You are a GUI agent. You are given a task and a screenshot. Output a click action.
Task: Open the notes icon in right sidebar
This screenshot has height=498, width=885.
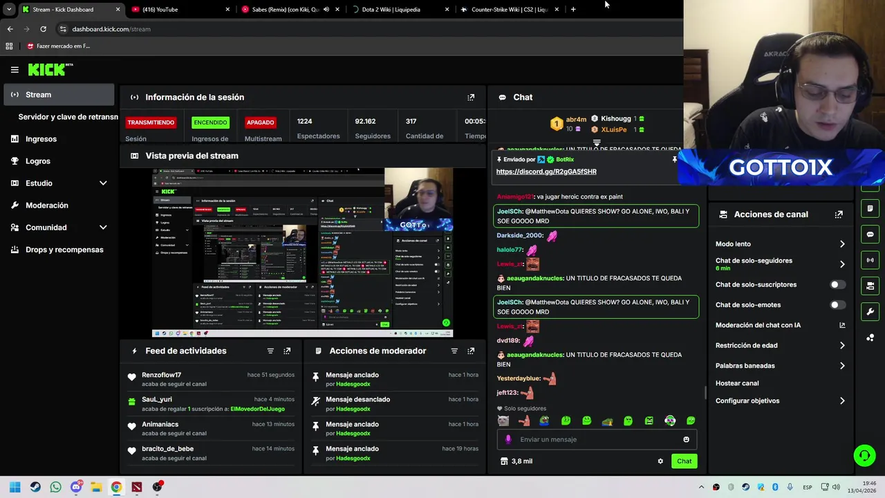point(870,208)
